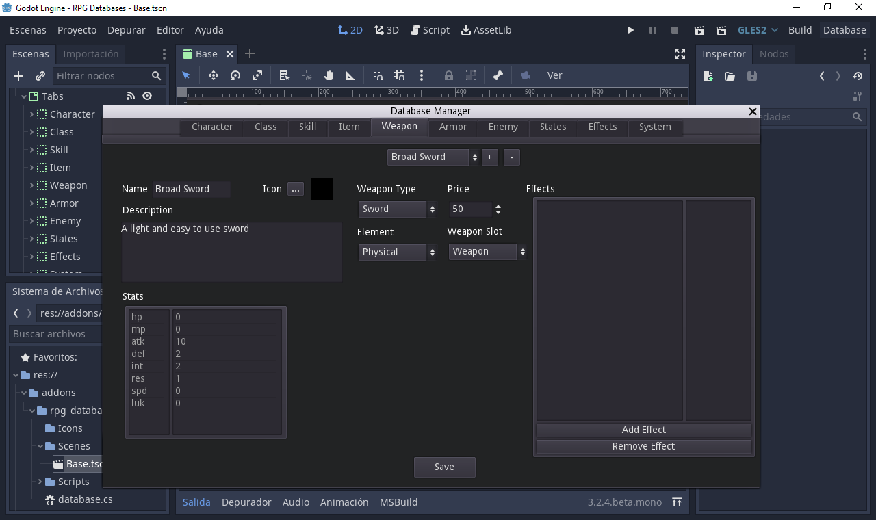Add a new scene tab with plus
This screenshot has height=520, width=876.
click(x=250, y=53)
